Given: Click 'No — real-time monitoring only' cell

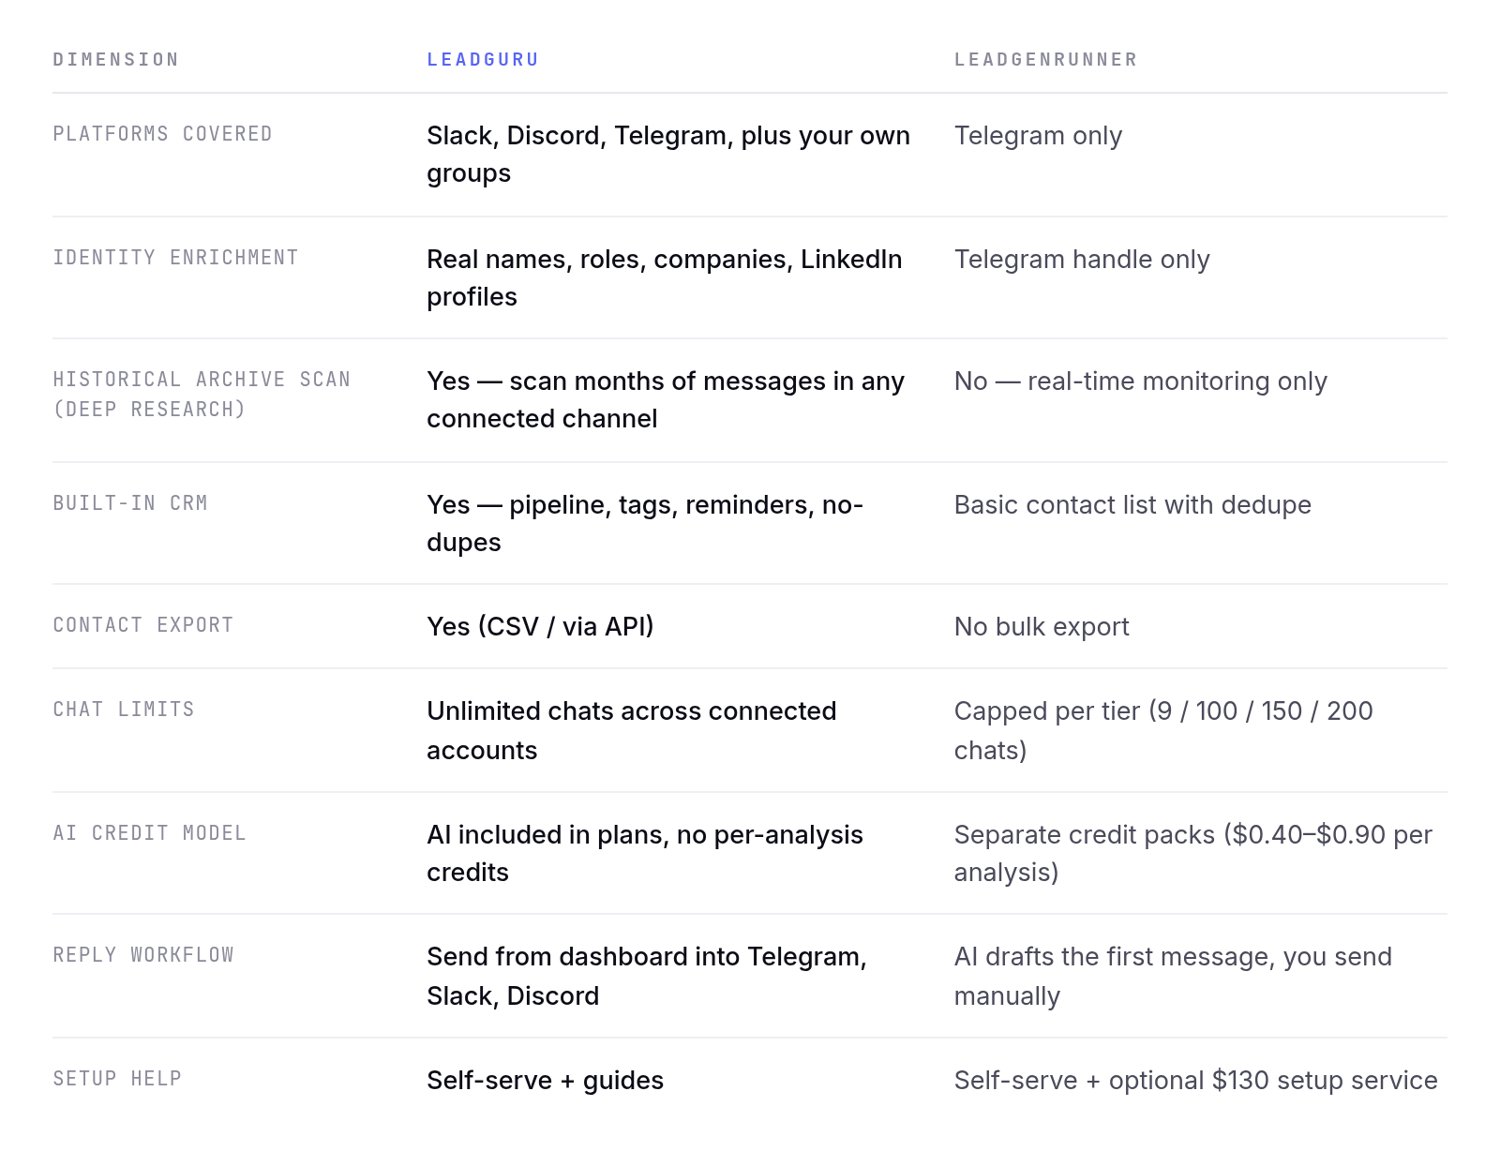Looking at the screenshot, I should (x=1141, y=381).
